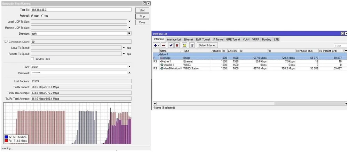
Task: Click the TCP Connection Count field
Action: [x=81, y=42]
